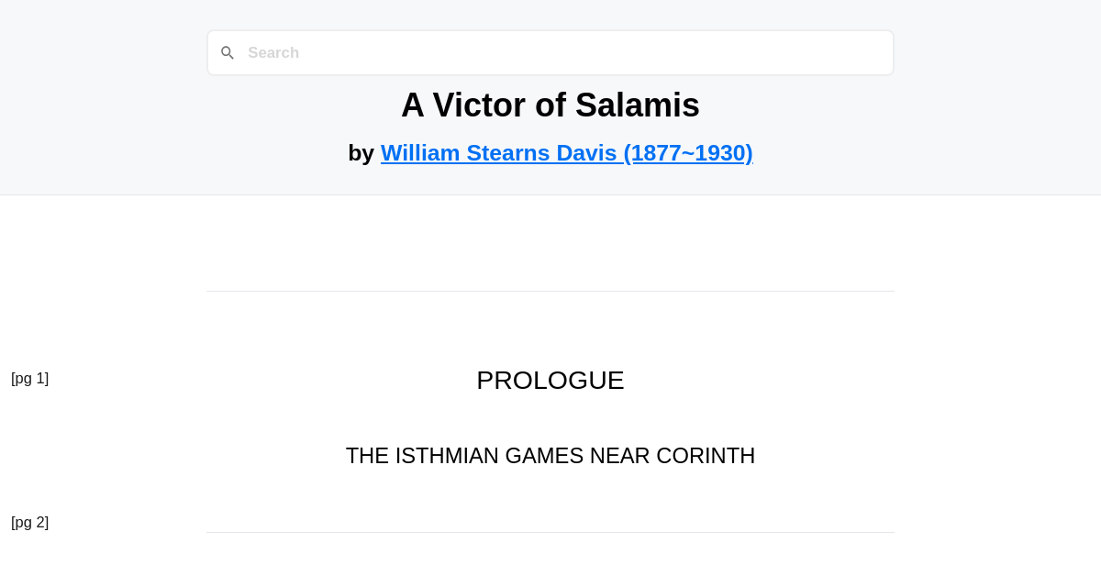1101x576 pixels.
Task: Activate the lens icon beside the Search placeholder
Action: click(x=228, y=52)
